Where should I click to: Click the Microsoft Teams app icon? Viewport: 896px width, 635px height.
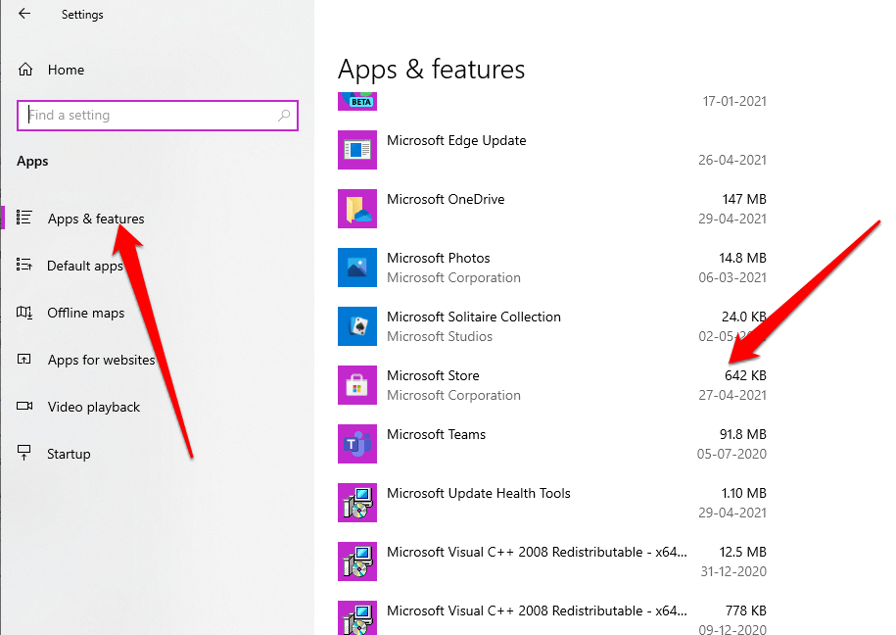click(x=357, y=444)
